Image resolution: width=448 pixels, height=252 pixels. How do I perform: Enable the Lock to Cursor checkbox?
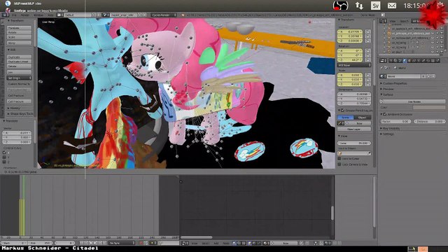(339, 159)
